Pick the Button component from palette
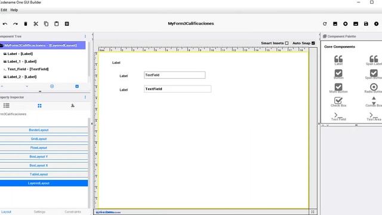382x215 pixels. click(338, 74)
